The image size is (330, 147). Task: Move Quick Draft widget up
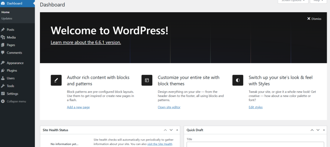[312, 130]
